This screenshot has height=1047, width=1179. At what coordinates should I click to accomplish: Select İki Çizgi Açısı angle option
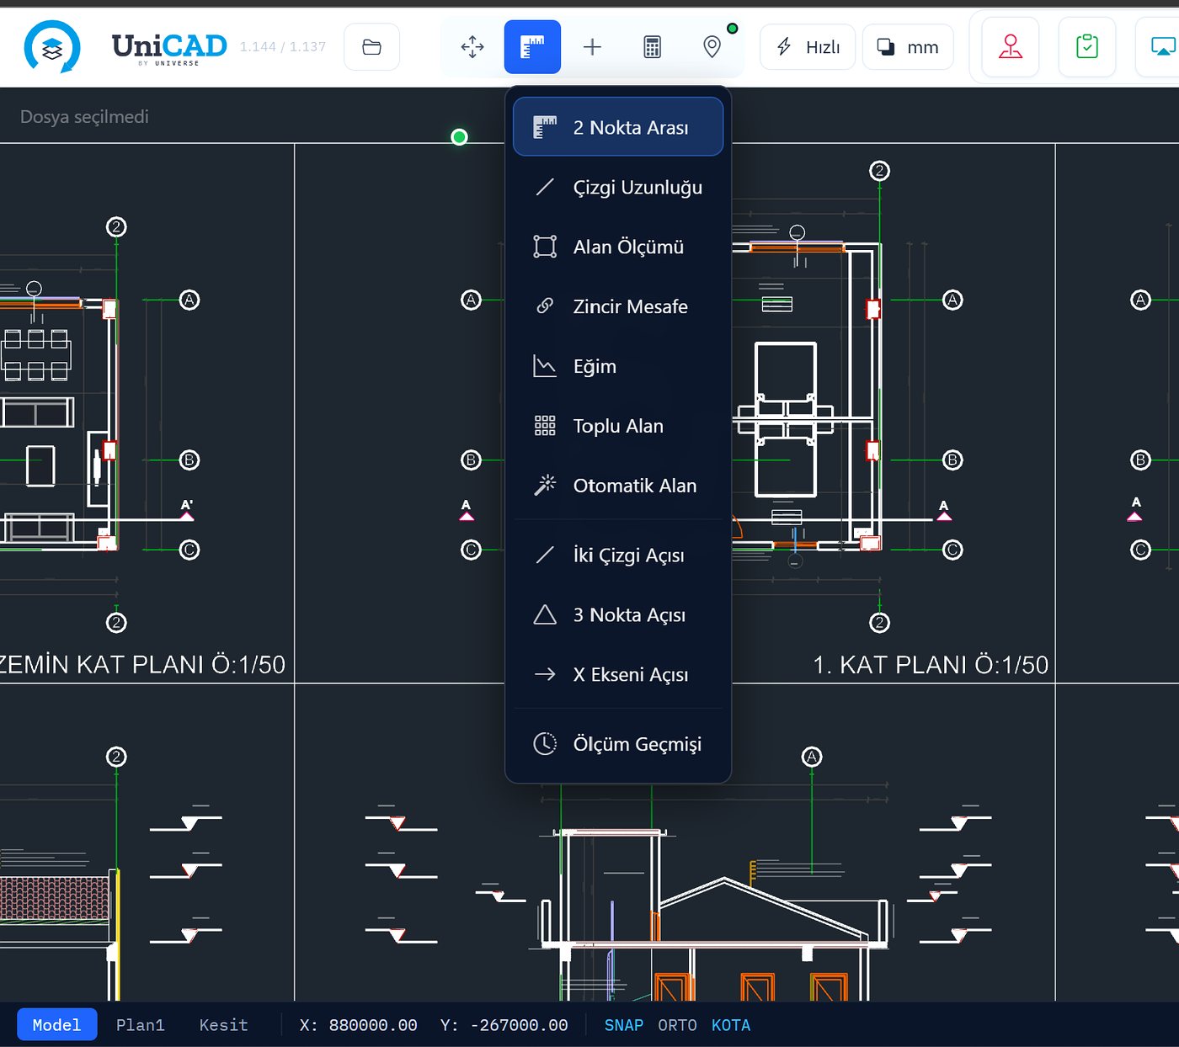[x=618, y=555]
